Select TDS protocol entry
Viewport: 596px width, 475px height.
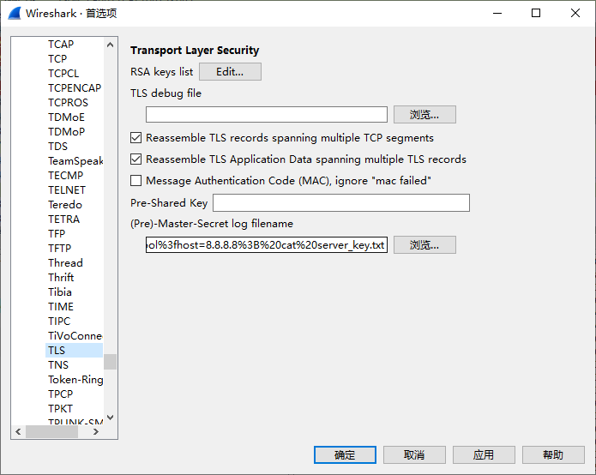(57, 147)
